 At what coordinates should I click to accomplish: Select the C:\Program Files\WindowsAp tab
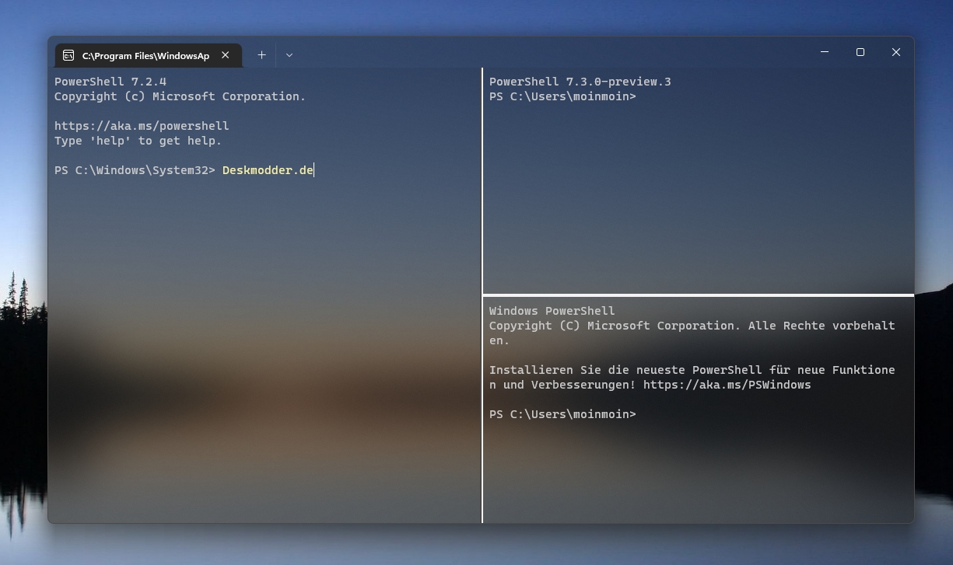148,55
